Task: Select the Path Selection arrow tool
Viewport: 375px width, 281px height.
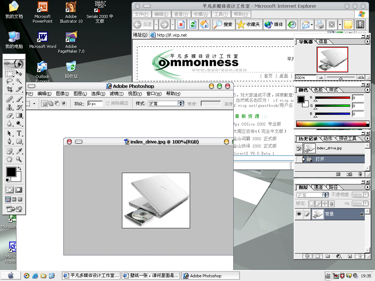Action: point(10,133)
